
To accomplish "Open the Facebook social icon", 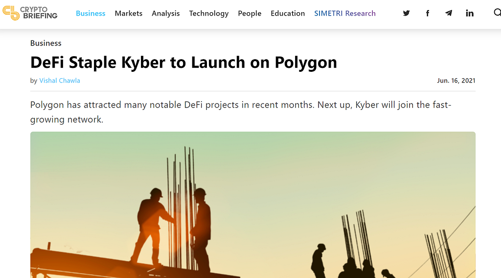I will [x=428, y=13].
